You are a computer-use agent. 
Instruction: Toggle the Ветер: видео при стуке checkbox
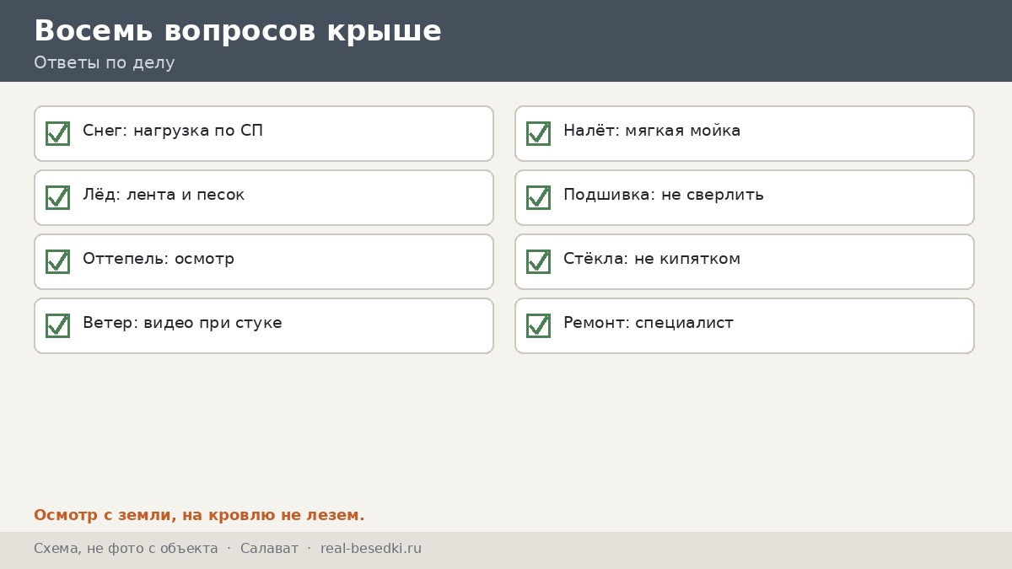pos(57,325)
